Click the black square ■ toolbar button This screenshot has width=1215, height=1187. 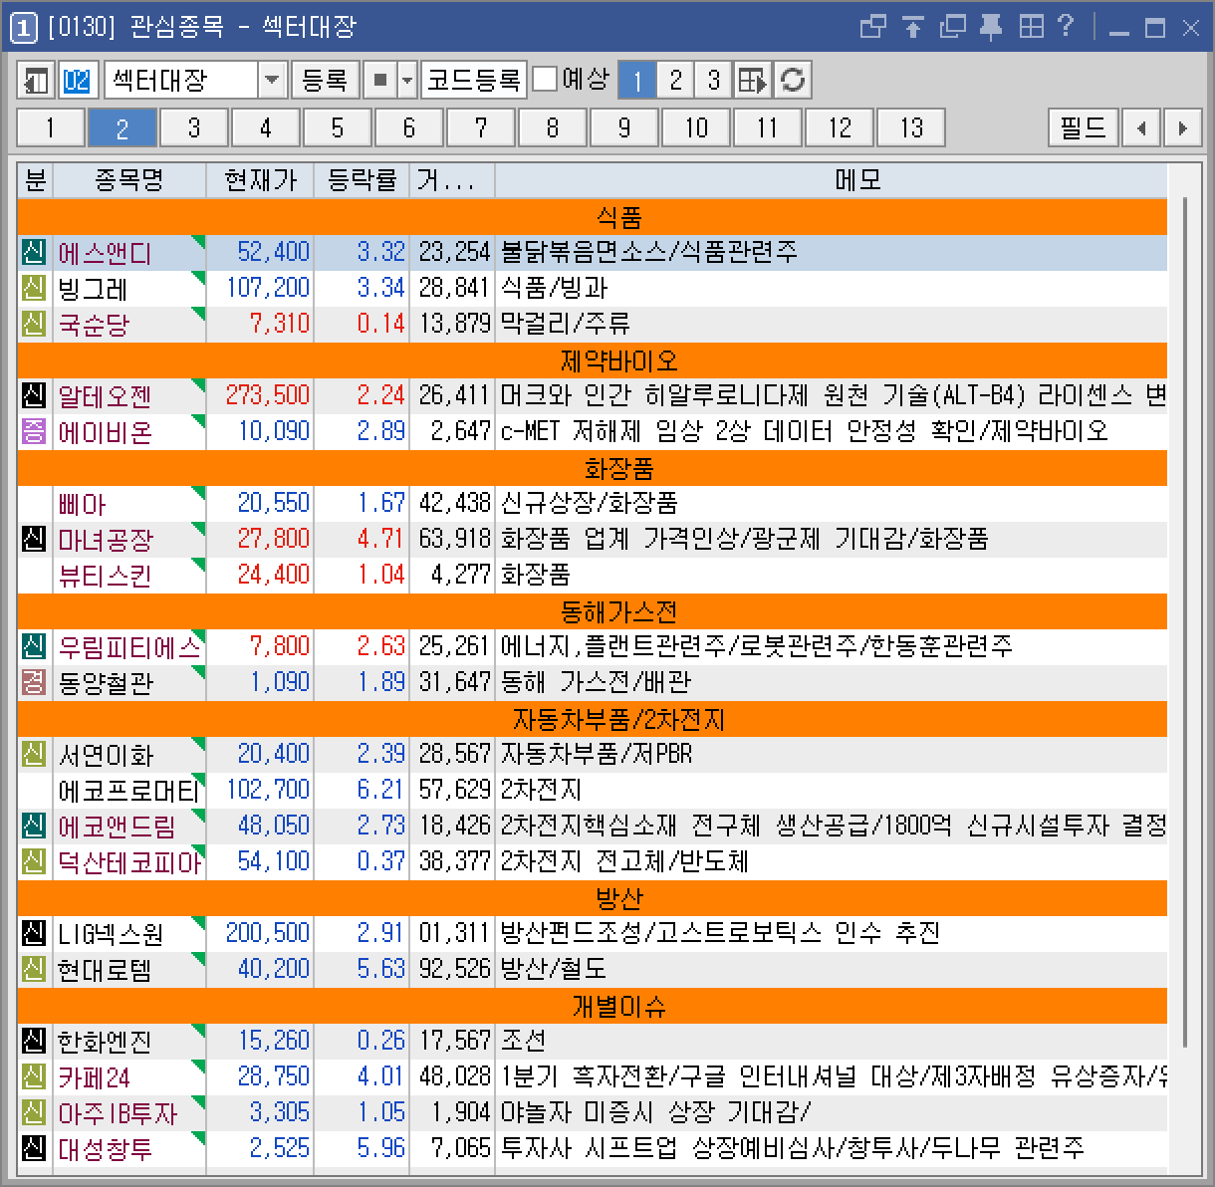379,81
